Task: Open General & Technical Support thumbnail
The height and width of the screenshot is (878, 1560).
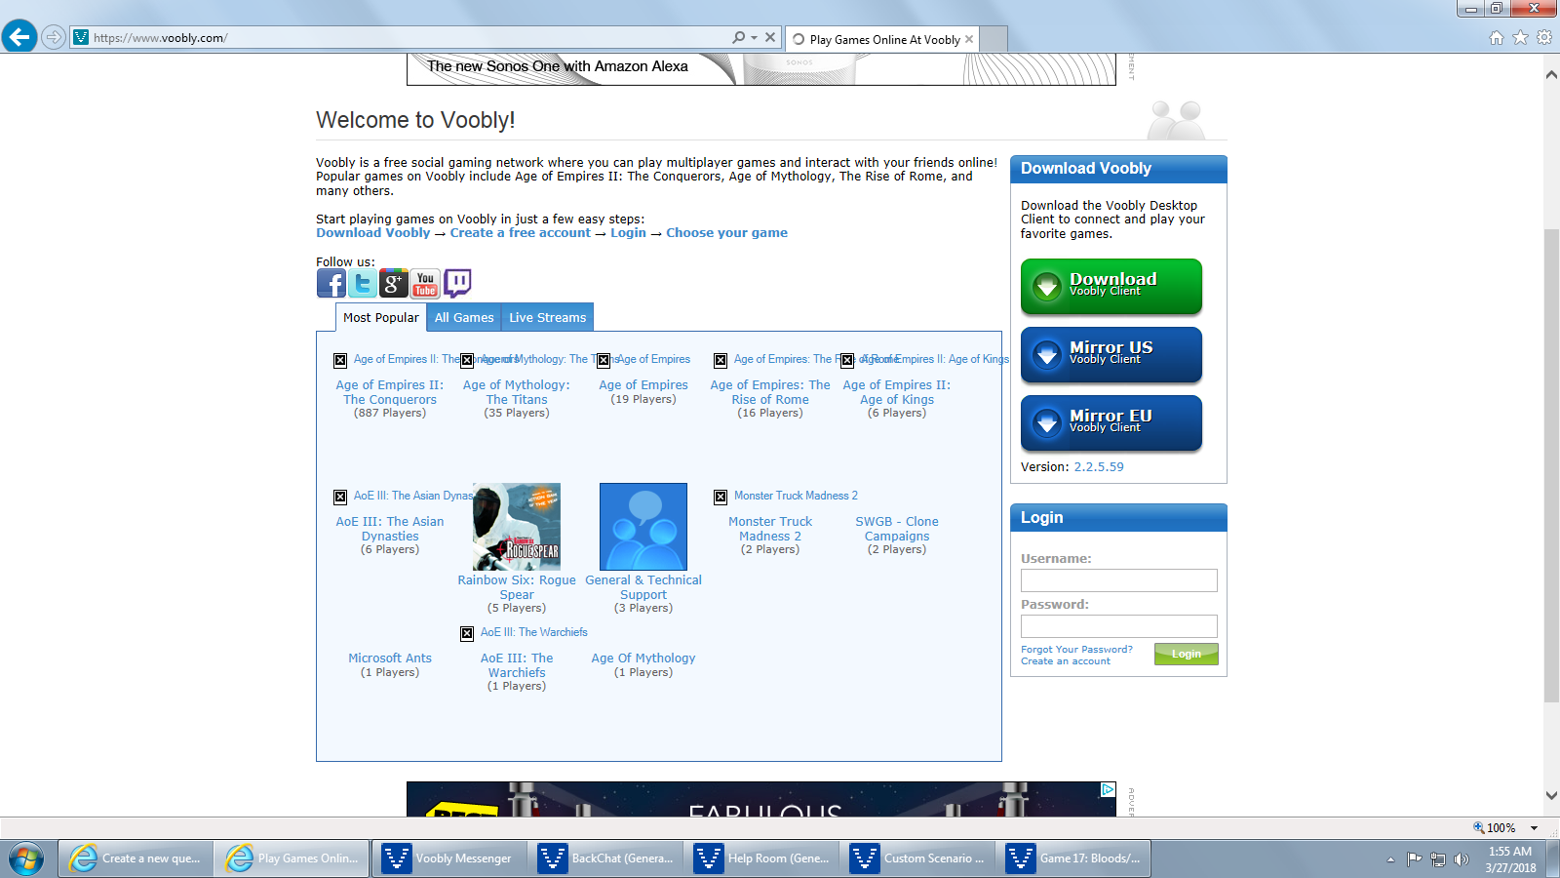Action: (x=643, y=527)
